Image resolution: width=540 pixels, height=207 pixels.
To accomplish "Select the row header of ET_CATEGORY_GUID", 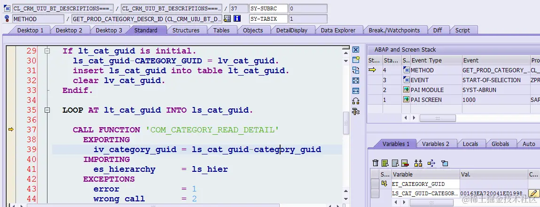I will [375, 184].
